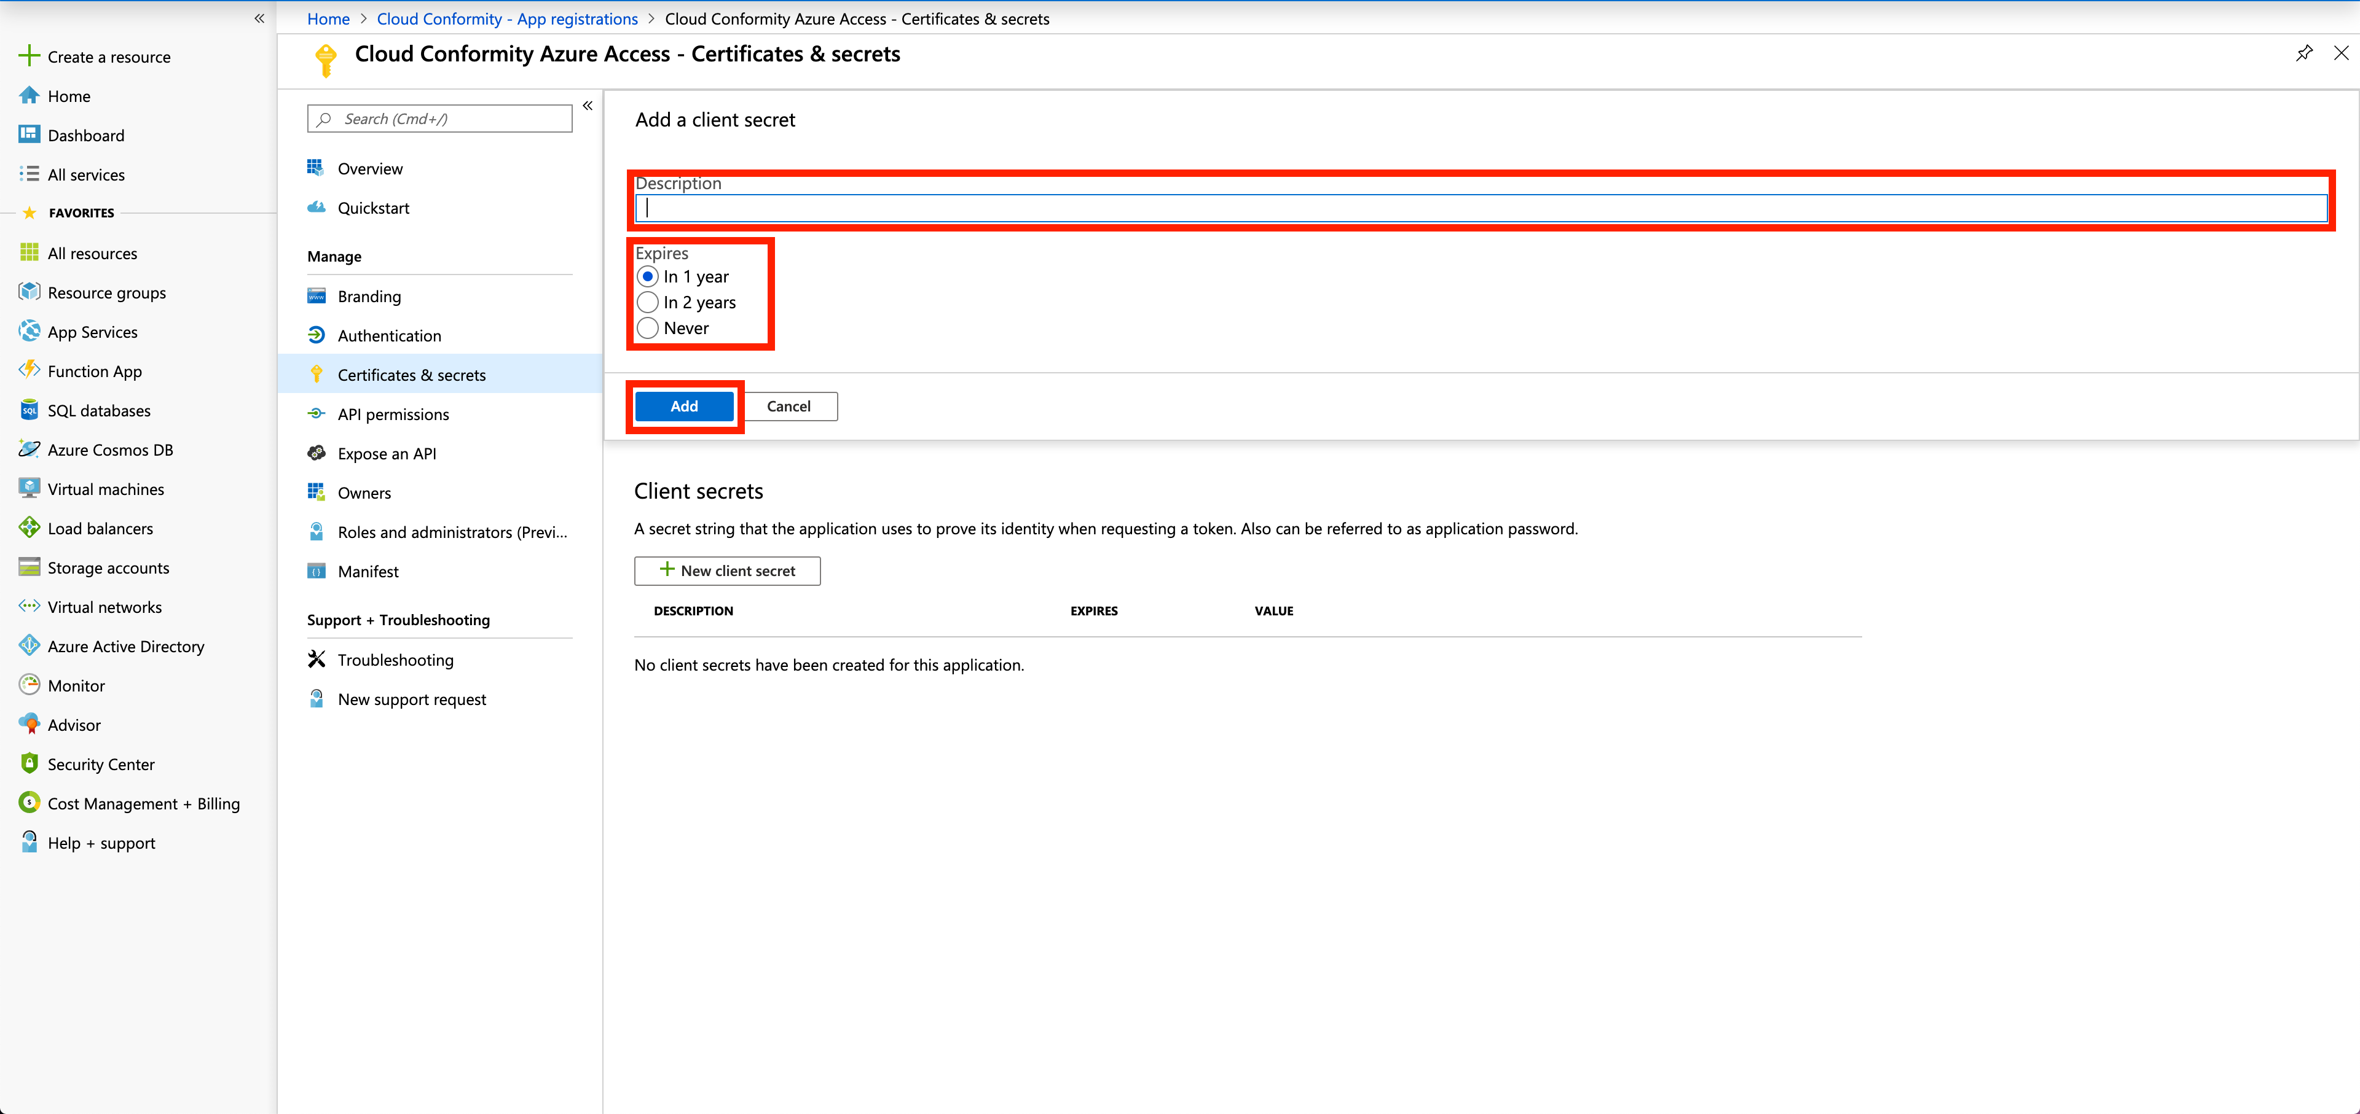Click the EXPIRES column header

pos(1094,610)
